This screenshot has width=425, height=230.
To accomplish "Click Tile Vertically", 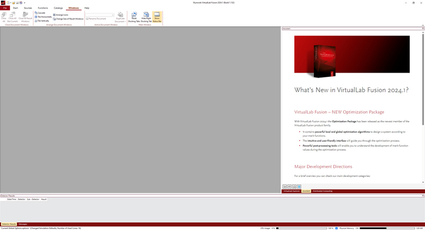I will pos(42,21).
